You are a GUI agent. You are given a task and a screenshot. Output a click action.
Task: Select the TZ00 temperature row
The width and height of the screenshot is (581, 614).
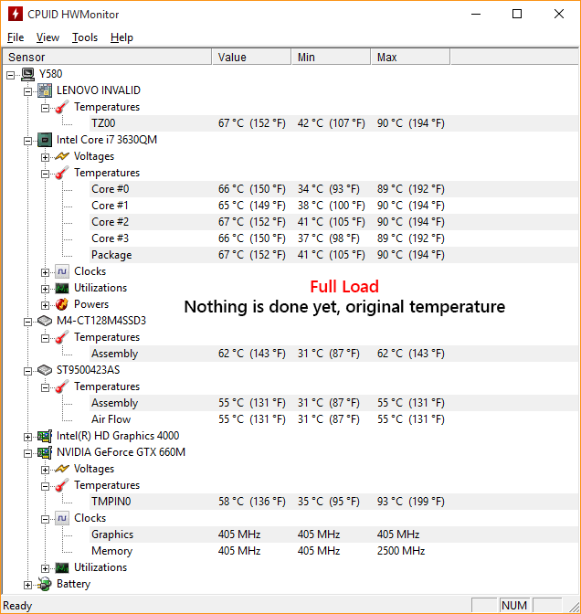click(334, 123)
